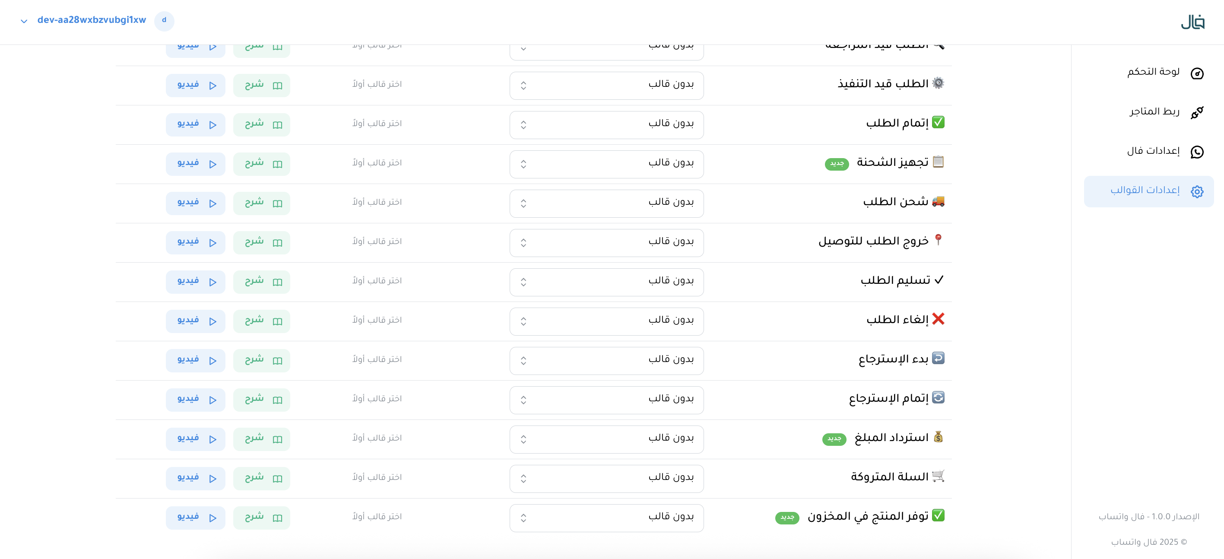Click the WhatsApp icon next to إعدادات فال
Screen dimensions: 1224x559
pyautogui.click(x=1197, y=152)
